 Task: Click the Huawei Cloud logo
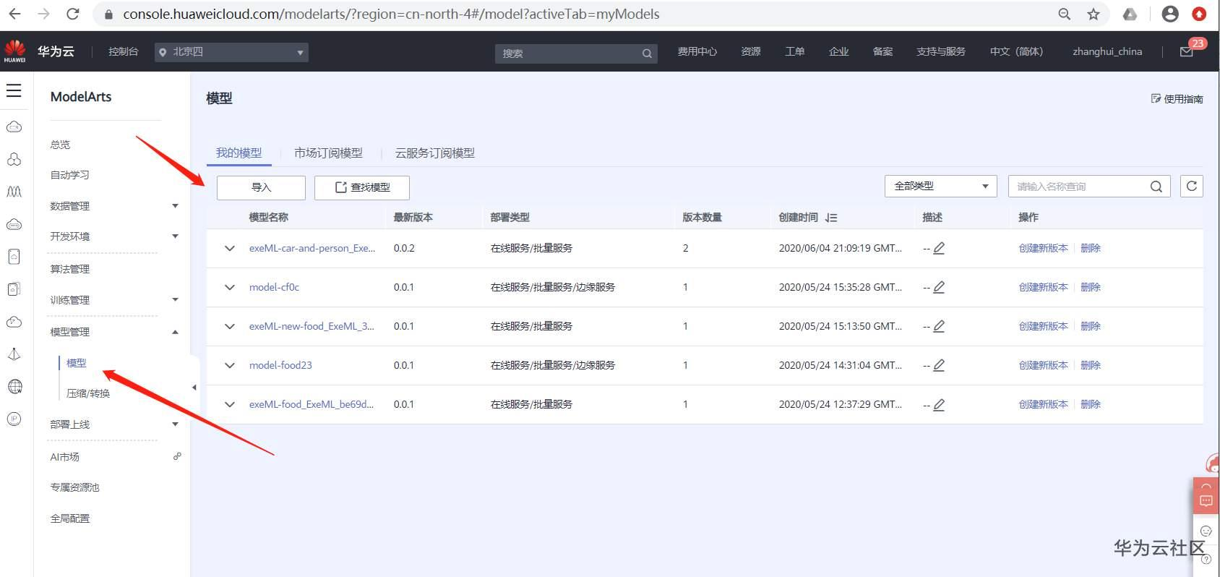pyautogui.click(x=14, y=51)
